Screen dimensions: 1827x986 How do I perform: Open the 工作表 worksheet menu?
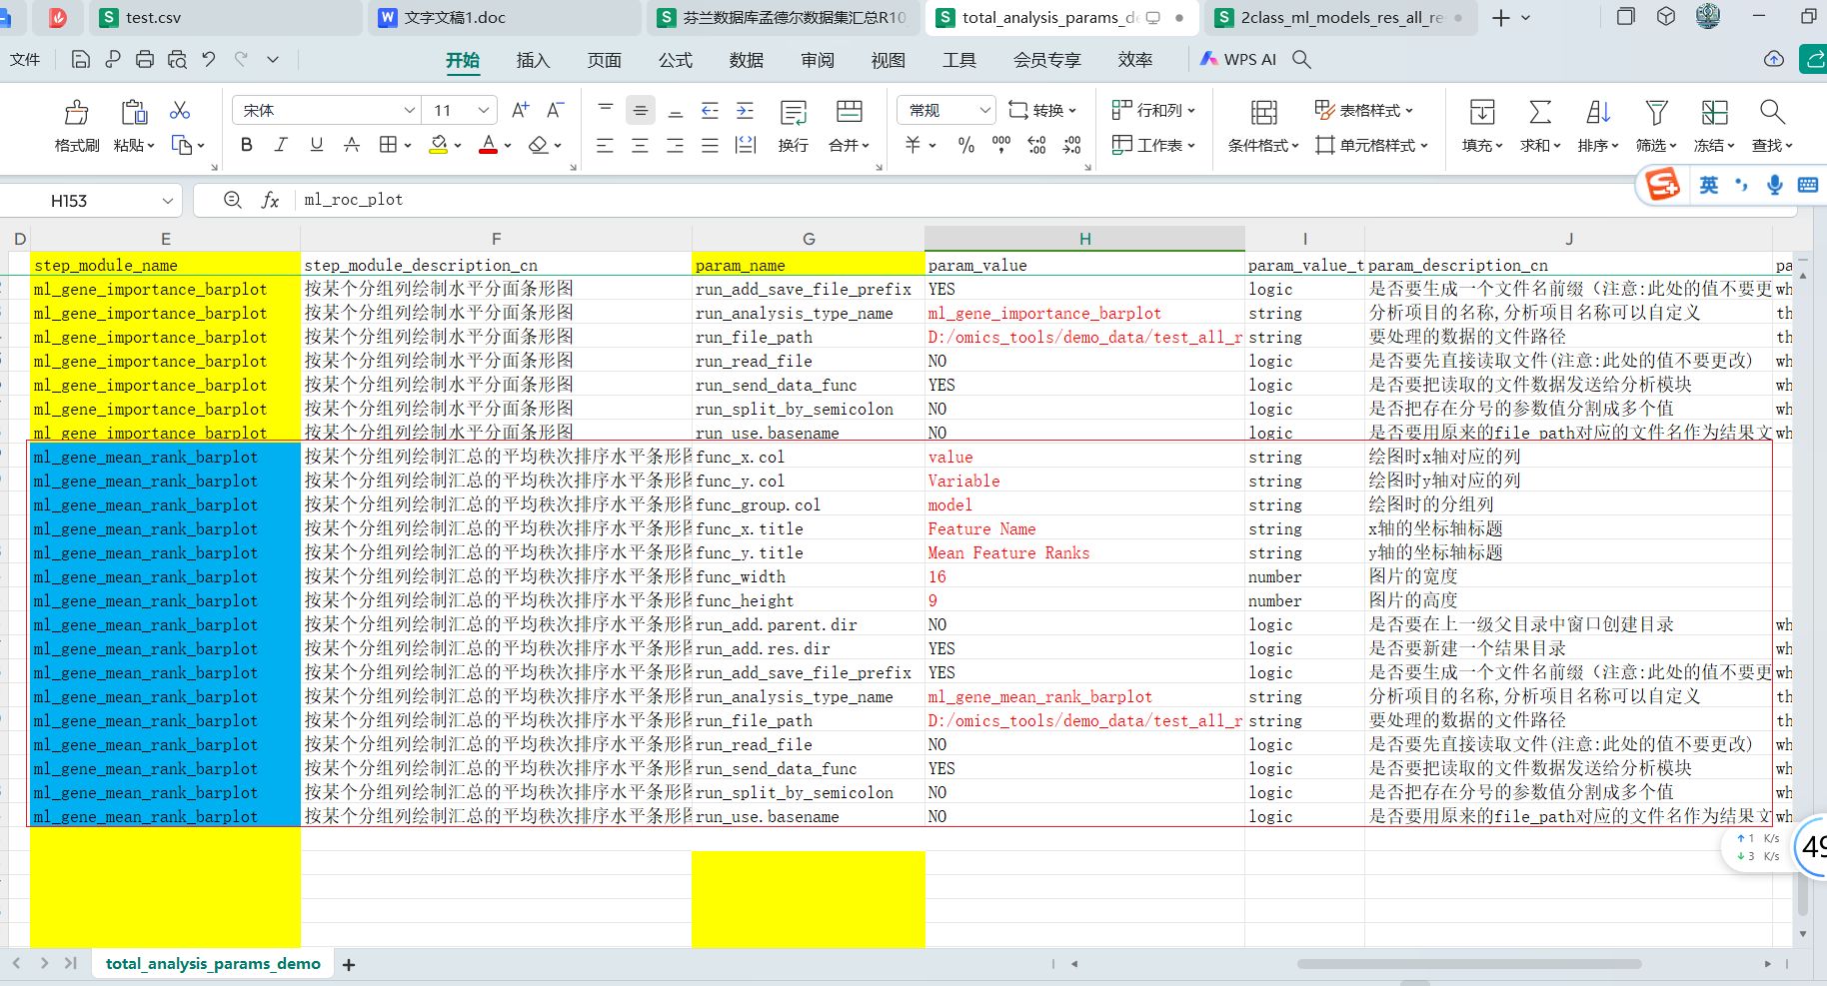[x=1153, y=145]
